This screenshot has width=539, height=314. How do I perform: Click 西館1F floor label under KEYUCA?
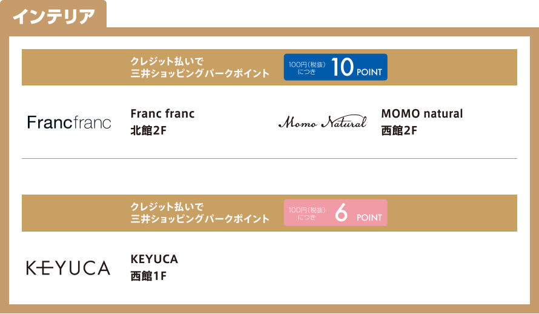(148, 276)
